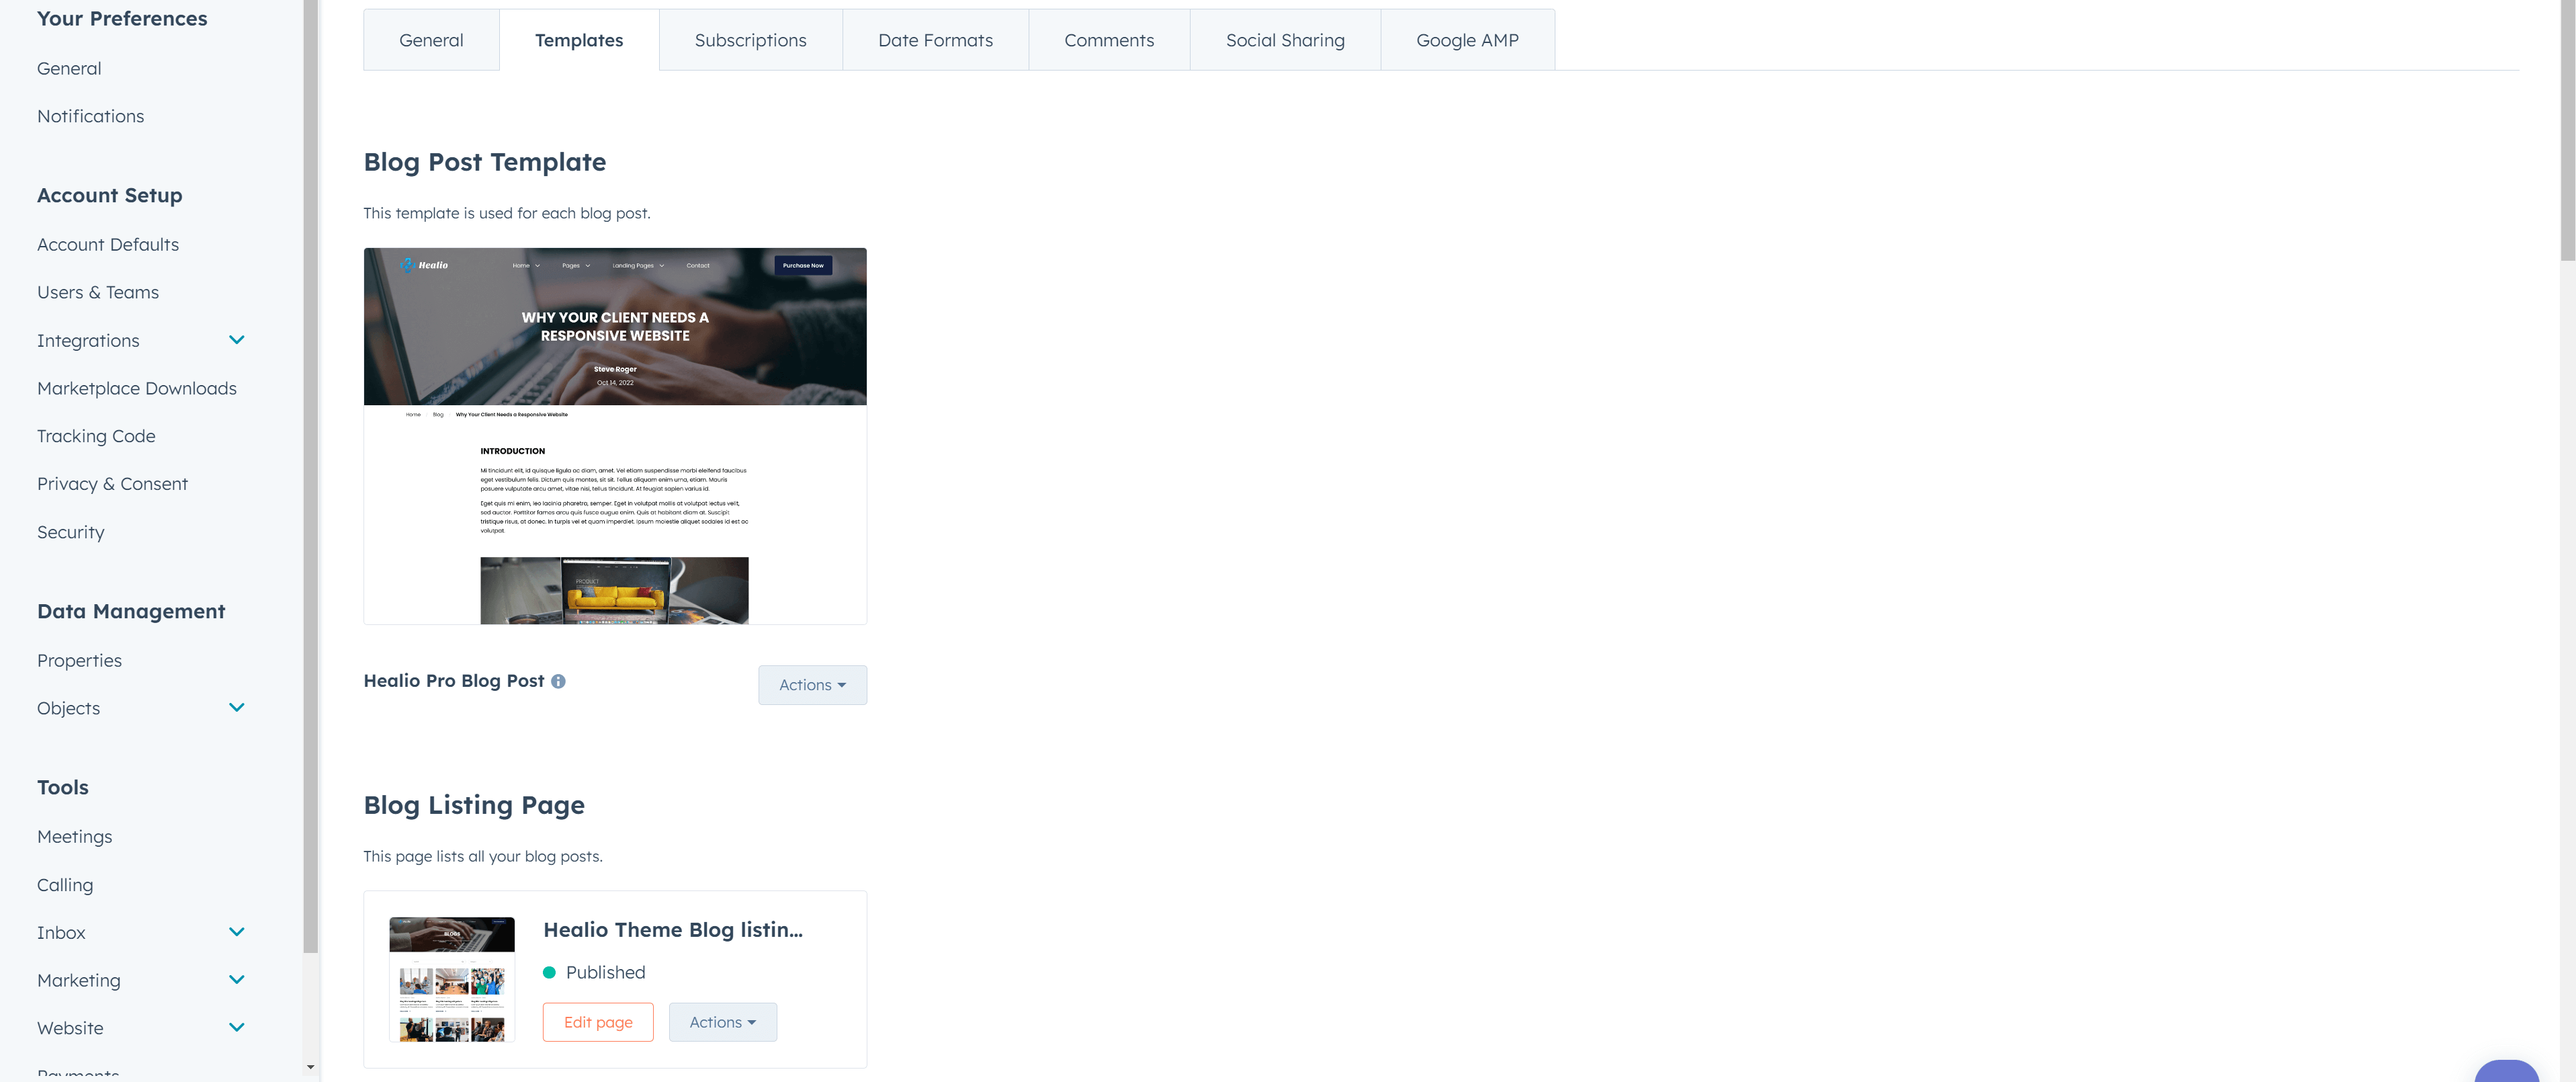Open the Marketplace Downloads page
Image resolution: width=2576 pixels, height=1082 pixels.
point(137,388)
